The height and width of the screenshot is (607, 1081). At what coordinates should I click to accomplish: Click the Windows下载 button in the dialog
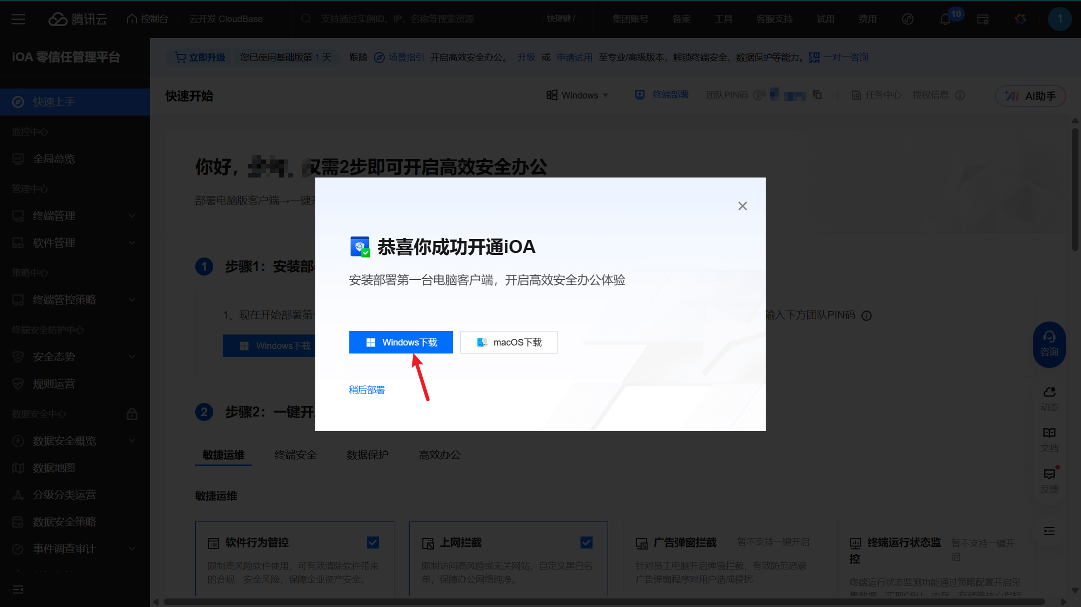point(401,342)
